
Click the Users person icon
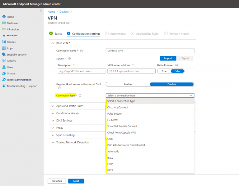pyautogui.click(x=4, y=67)
